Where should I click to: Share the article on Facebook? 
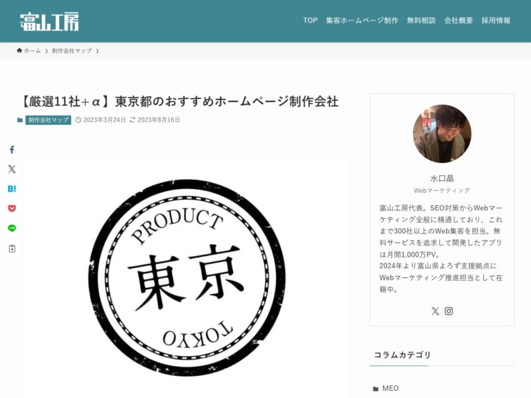pos(12,150)
